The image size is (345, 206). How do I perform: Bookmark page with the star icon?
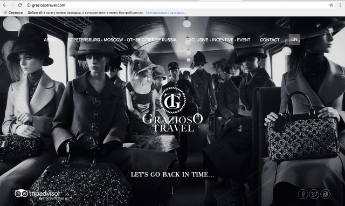pos(331,5)
